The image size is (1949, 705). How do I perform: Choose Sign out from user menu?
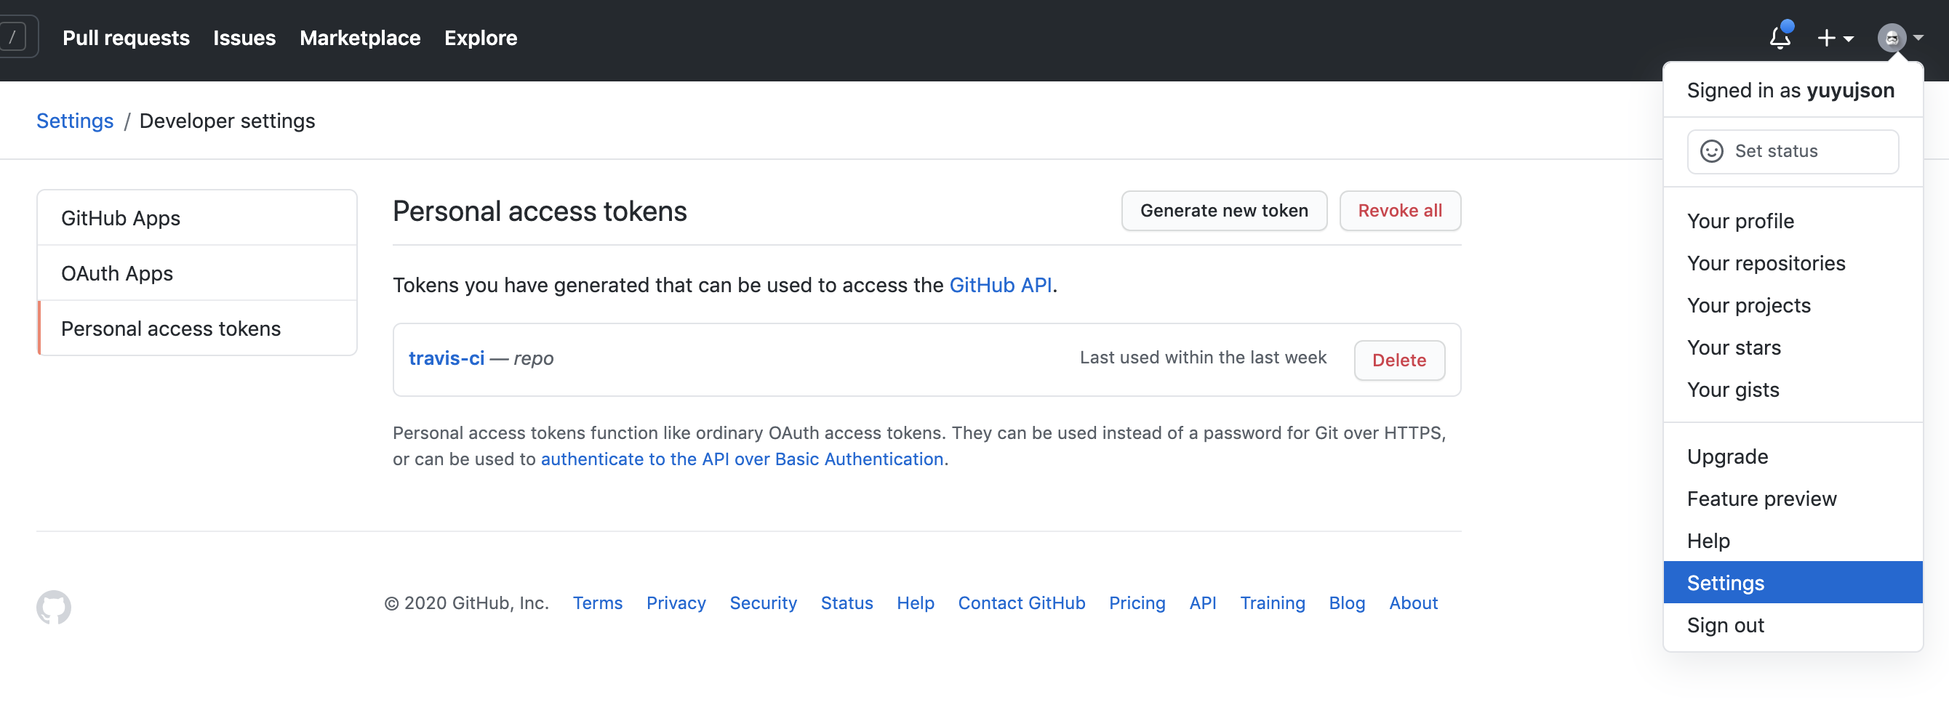pos(1725,625)
